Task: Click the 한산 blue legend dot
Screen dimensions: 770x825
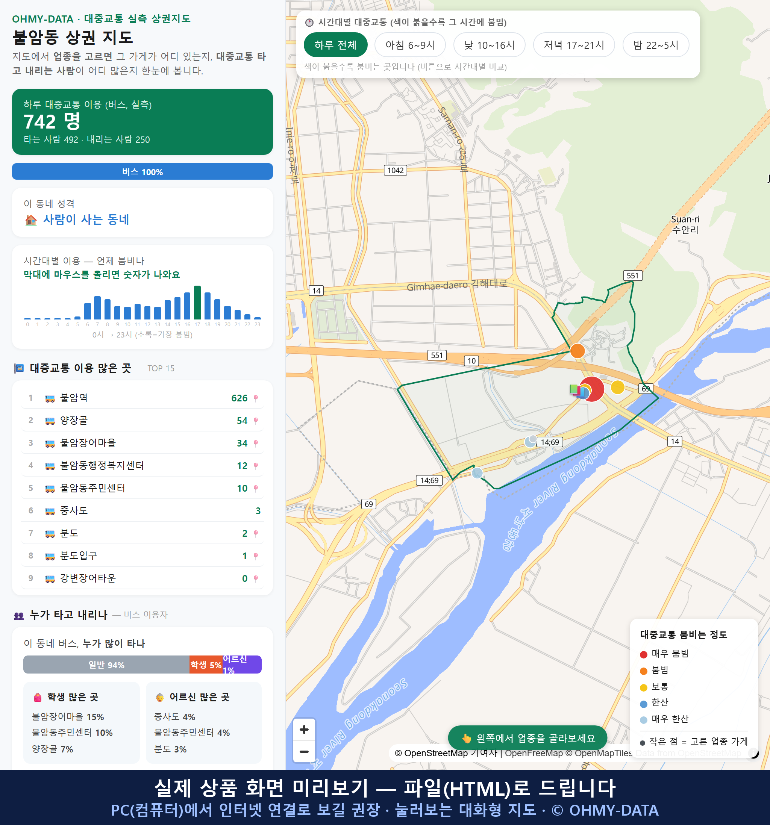Action: [x=644, y=704]
